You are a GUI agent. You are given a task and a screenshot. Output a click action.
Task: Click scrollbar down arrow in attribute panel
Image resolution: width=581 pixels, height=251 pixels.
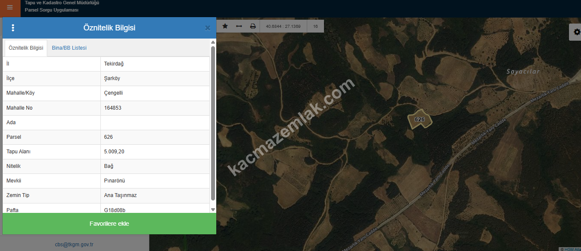coord(213,209)
